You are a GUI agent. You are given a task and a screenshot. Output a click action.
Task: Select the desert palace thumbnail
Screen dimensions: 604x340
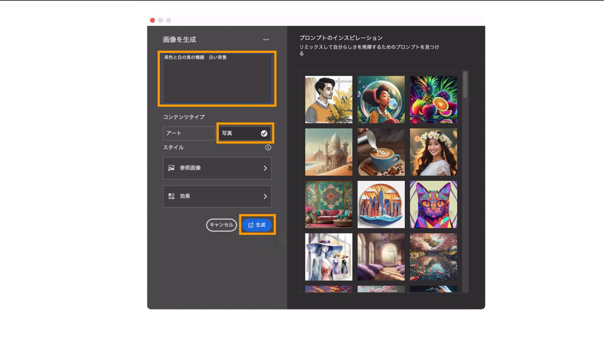coord(329,152)
